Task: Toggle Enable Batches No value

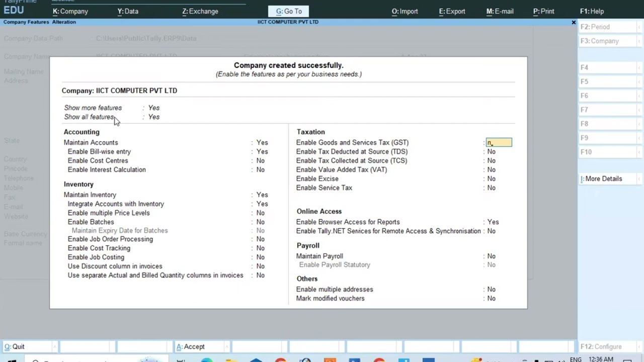Action: tap(260, 222)
